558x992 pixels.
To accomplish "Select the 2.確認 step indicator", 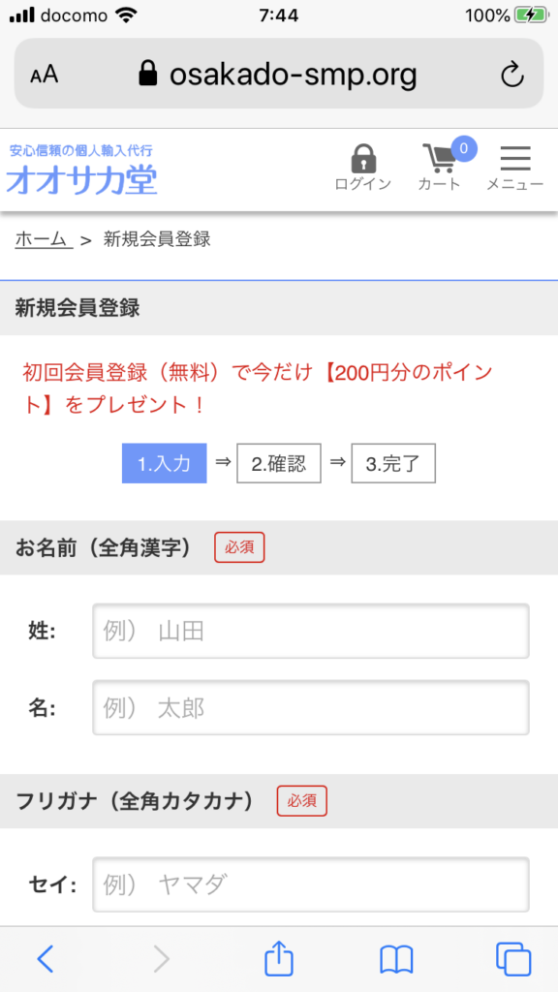I will point(279,464).
